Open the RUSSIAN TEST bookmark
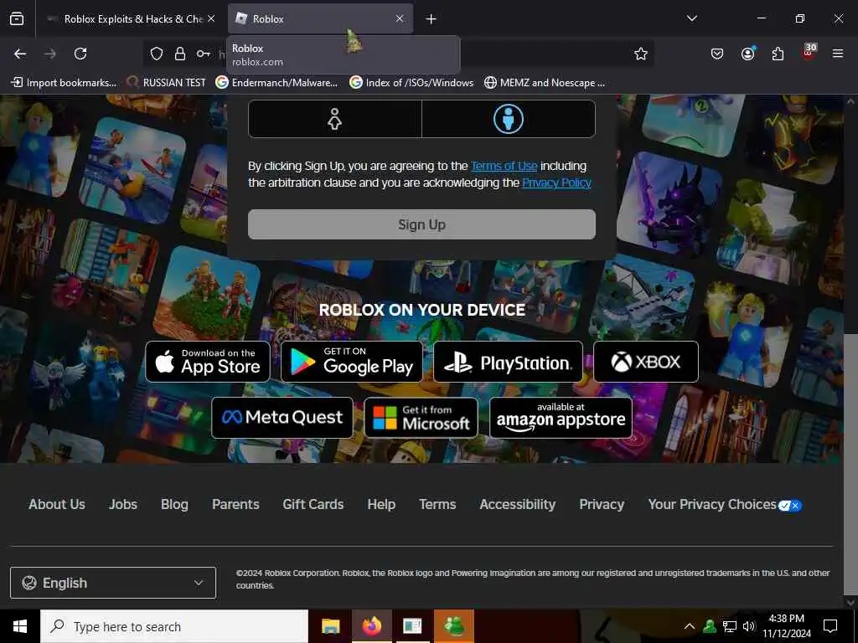This screenshot has width=858, height=643. pos(167,83)
